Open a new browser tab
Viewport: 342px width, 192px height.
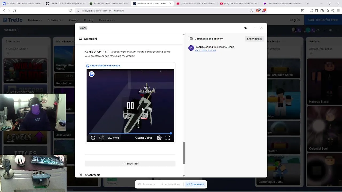308,3
